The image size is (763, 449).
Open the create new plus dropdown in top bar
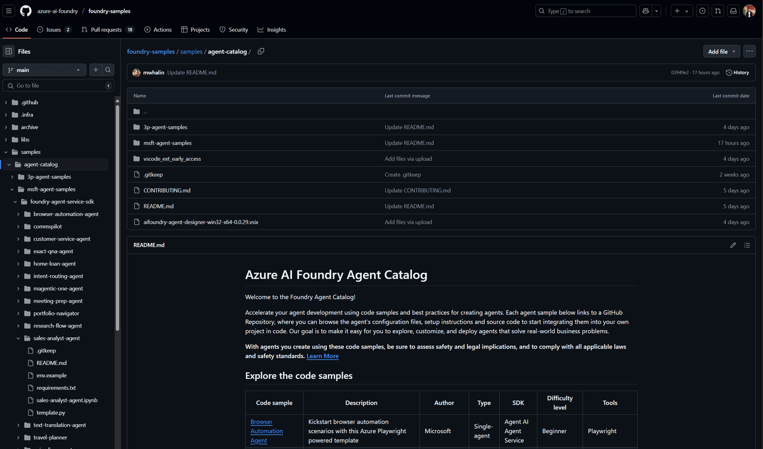(x=681, y=10)
